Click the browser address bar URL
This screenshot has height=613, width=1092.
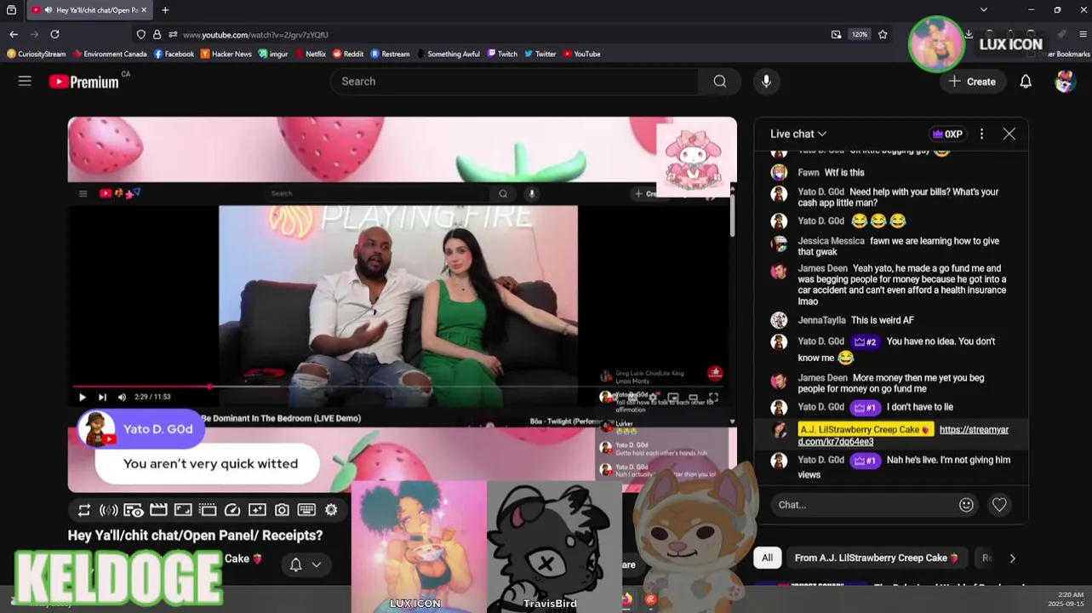pos(255,35)
